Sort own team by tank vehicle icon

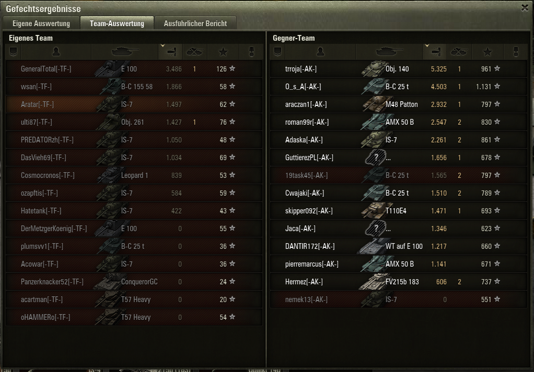[x=125, y=52]
